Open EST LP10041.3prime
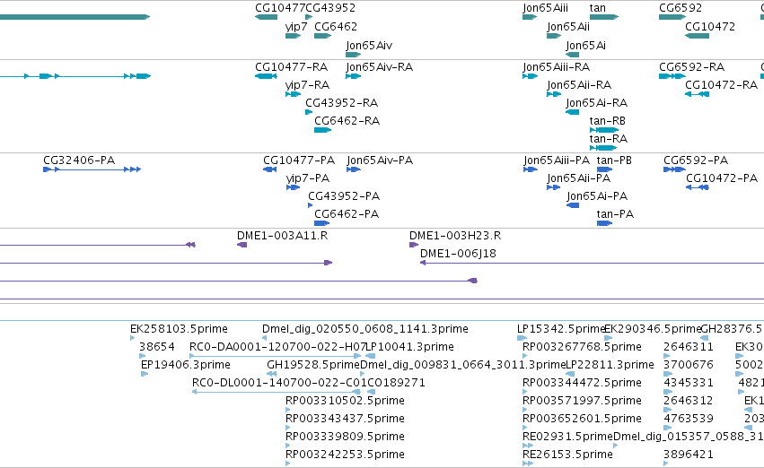This screenshot has width=764, height=468. 409,347
